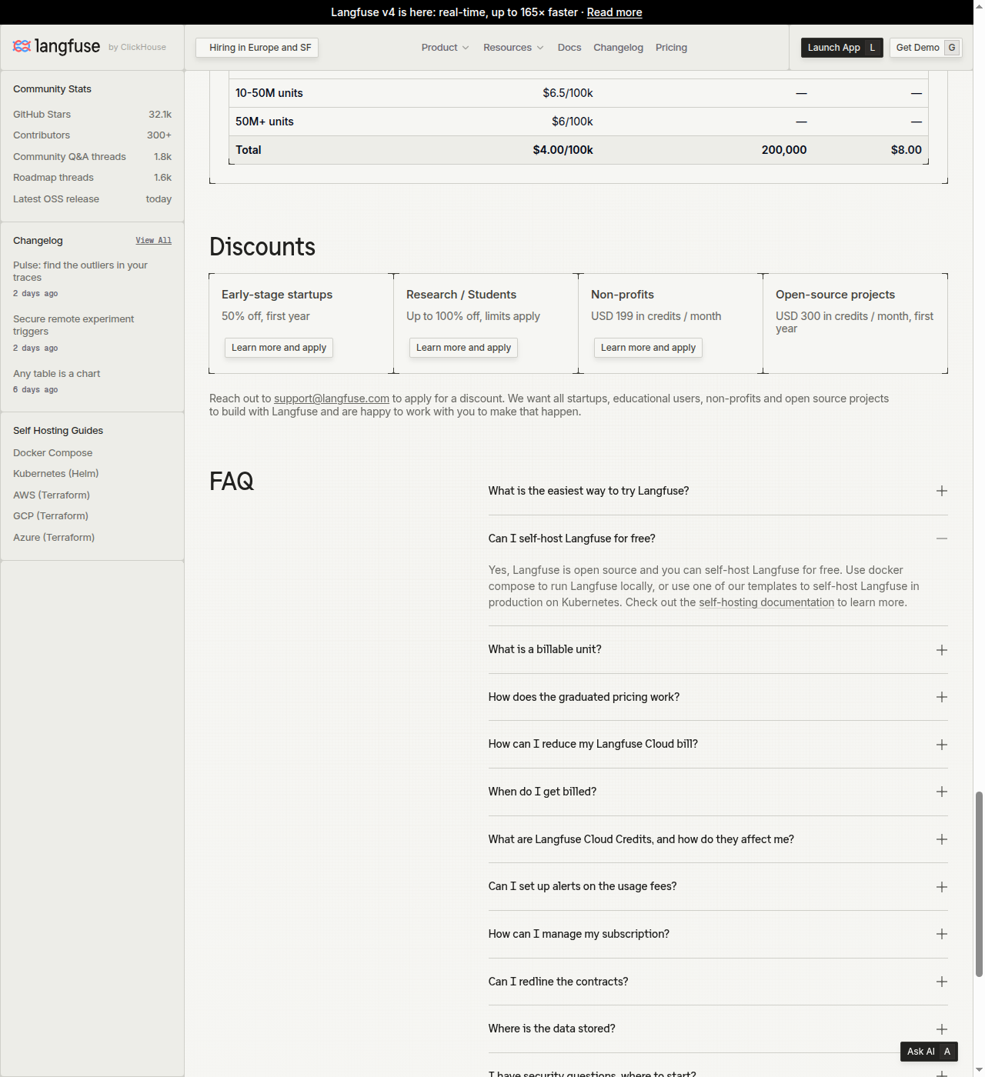Apply for Early-stage startups discount
The image size is (985, 1077).
coord(279,348)
